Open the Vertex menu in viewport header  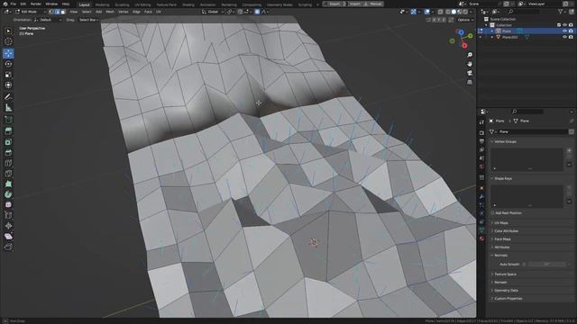point(124,12)
